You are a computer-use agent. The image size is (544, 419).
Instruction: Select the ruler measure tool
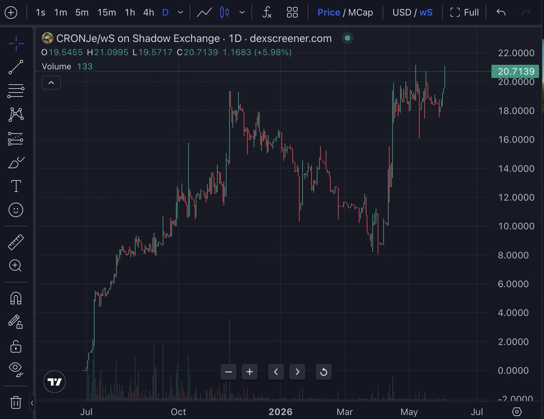[x=16, y=242]
